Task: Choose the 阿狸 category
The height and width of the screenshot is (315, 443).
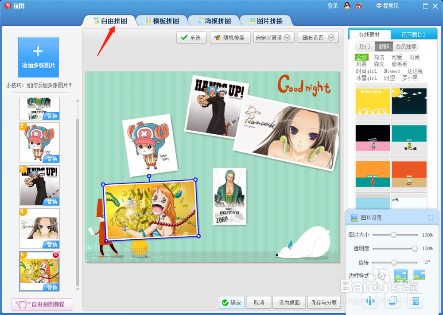Action: pos(389,78)
